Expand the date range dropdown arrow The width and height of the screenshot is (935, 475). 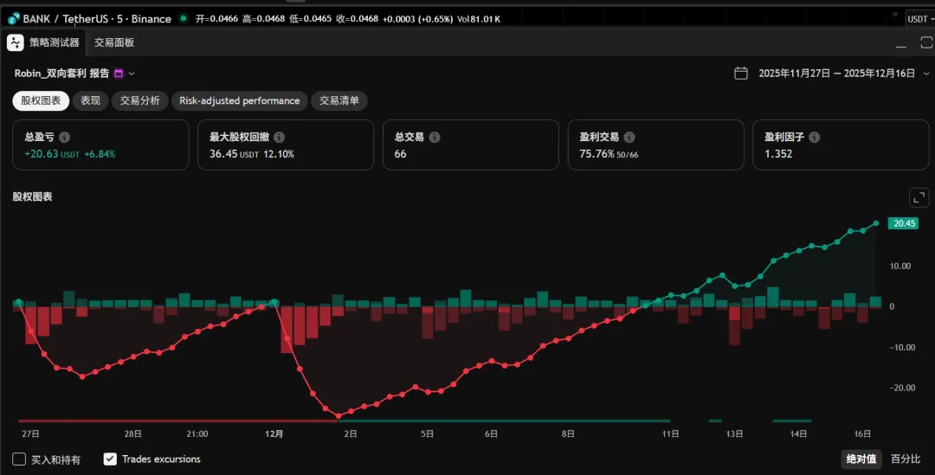click(925, 74)
